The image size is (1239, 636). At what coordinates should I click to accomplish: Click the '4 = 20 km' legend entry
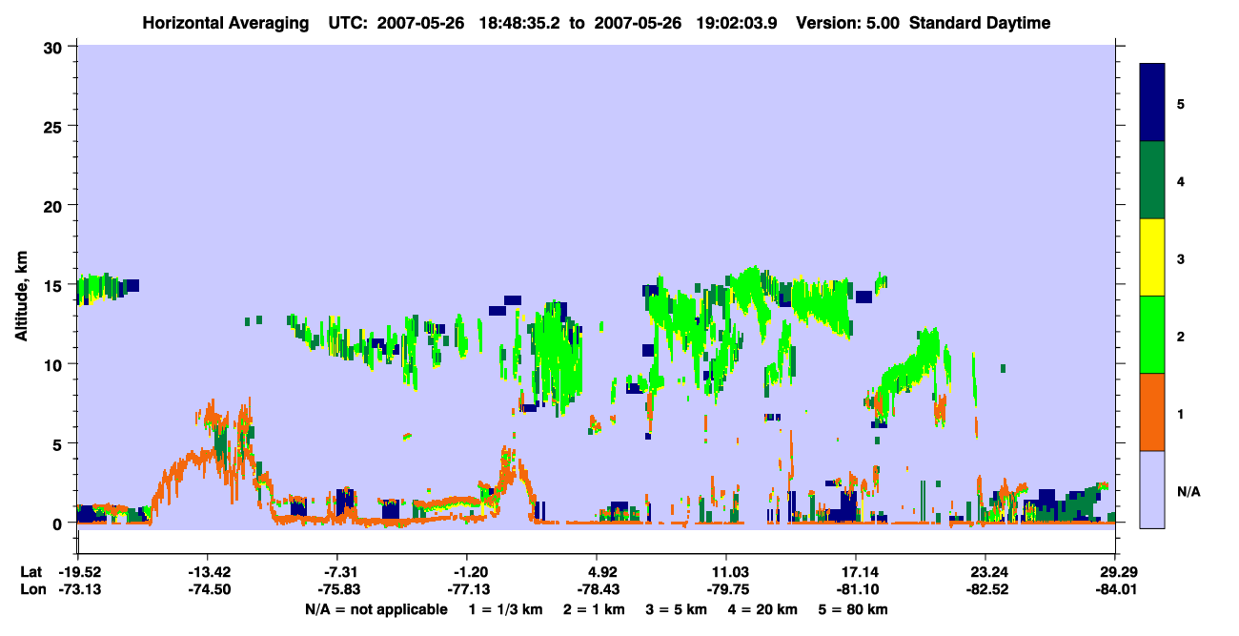click(764, 609)
